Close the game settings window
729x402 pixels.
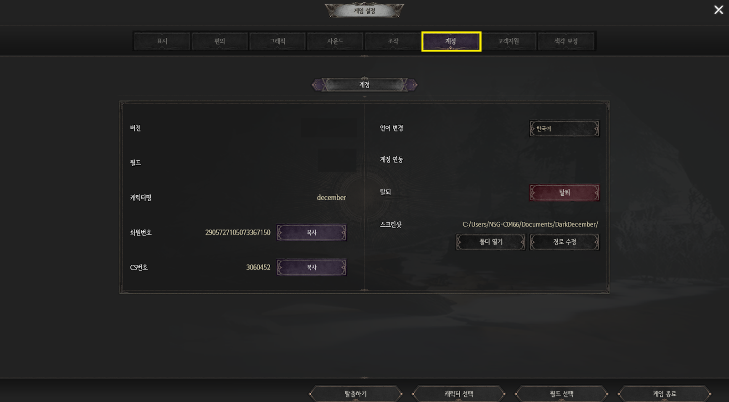719,10
